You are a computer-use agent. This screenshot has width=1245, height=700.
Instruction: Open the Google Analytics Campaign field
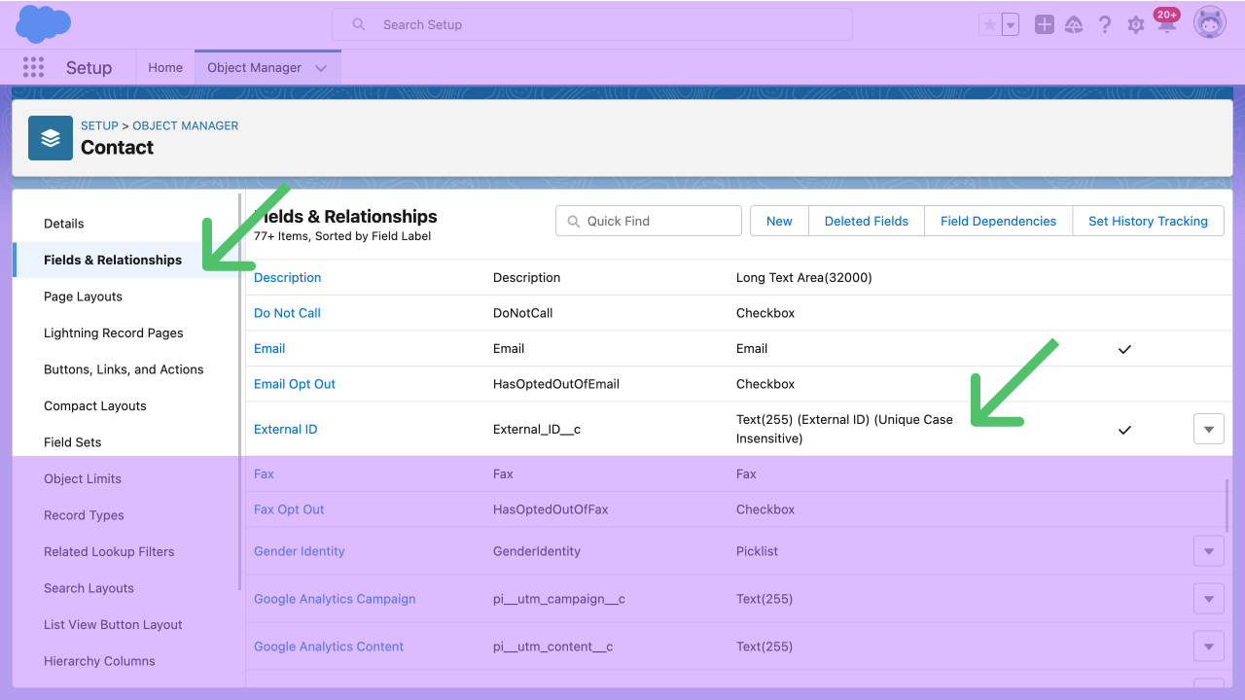click(335, 599)
